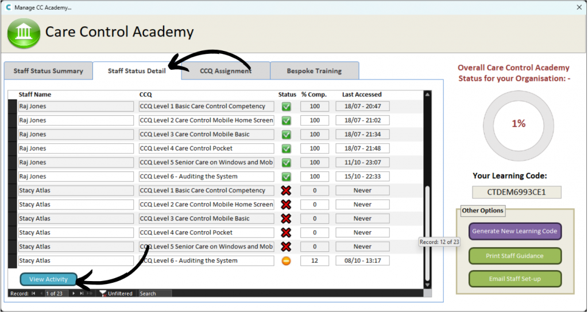This screenshot has width=588, height=312.
Task: Click the learning code field CTDEM6993CE1
Action: [516, 192]
